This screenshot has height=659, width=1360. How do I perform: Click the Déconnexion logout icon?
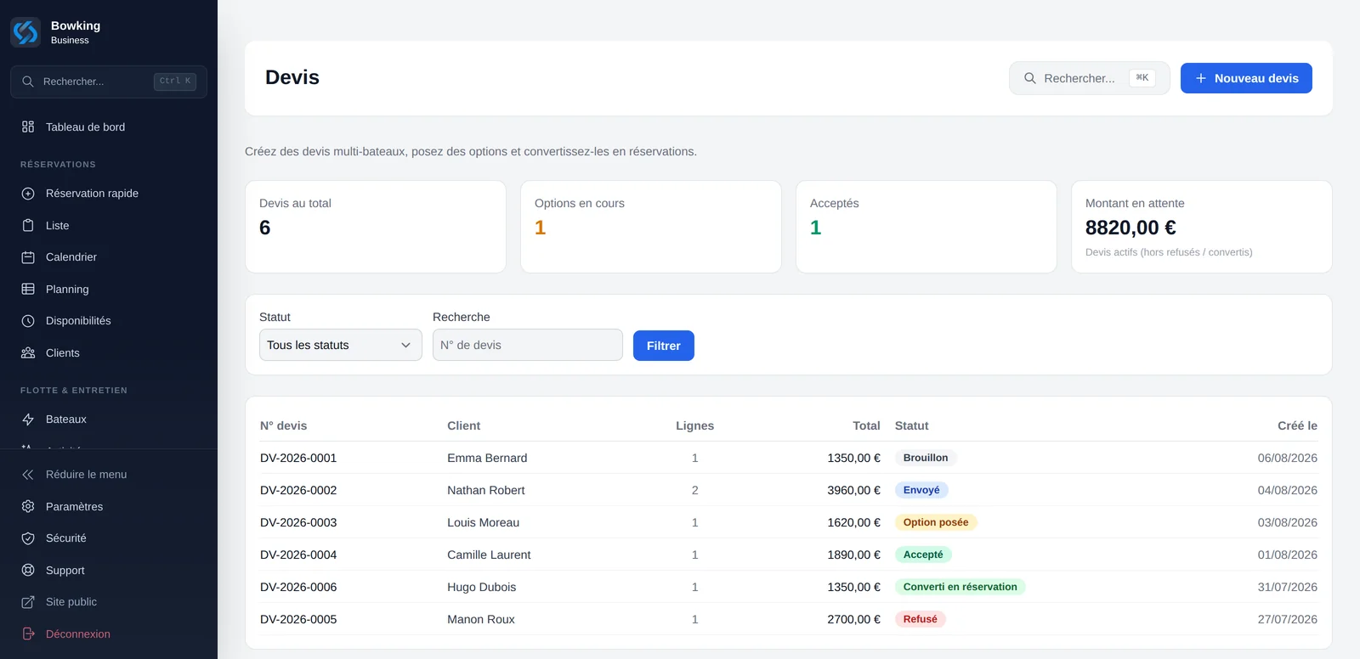click(28, 634)
